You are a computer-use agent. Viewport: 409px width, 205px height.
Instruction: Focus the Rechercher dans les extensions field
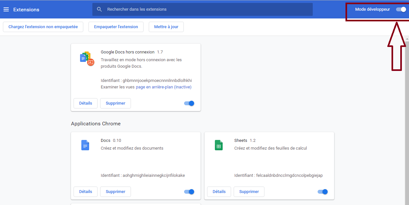(203, 9)
